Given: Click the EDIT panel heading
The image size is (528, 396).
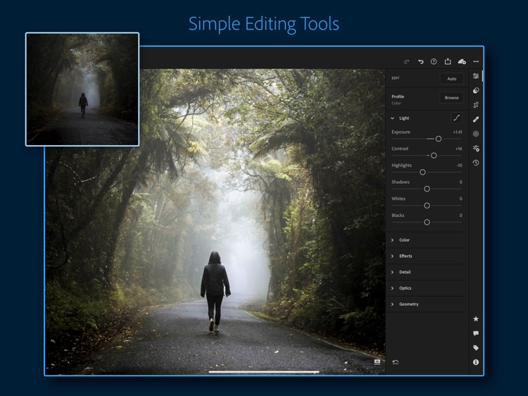Looking at the screenshot, I should [x=396, y=78].
